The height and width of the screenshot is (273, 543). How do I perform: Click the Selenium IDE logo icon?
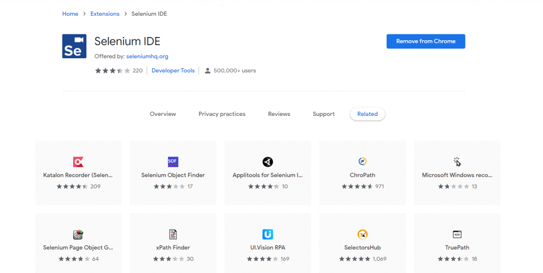click(74, 46)
